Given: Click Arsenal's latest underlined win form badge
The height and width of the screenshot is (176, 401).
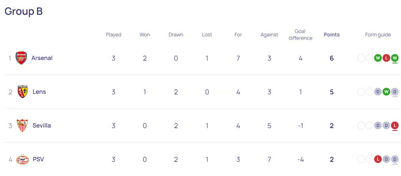Looking at the screenshot, I should 395,58.
